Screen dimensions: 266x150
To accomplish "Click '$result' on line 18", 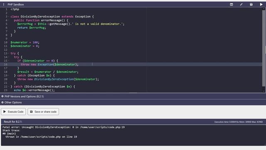I will pos(23,72).
